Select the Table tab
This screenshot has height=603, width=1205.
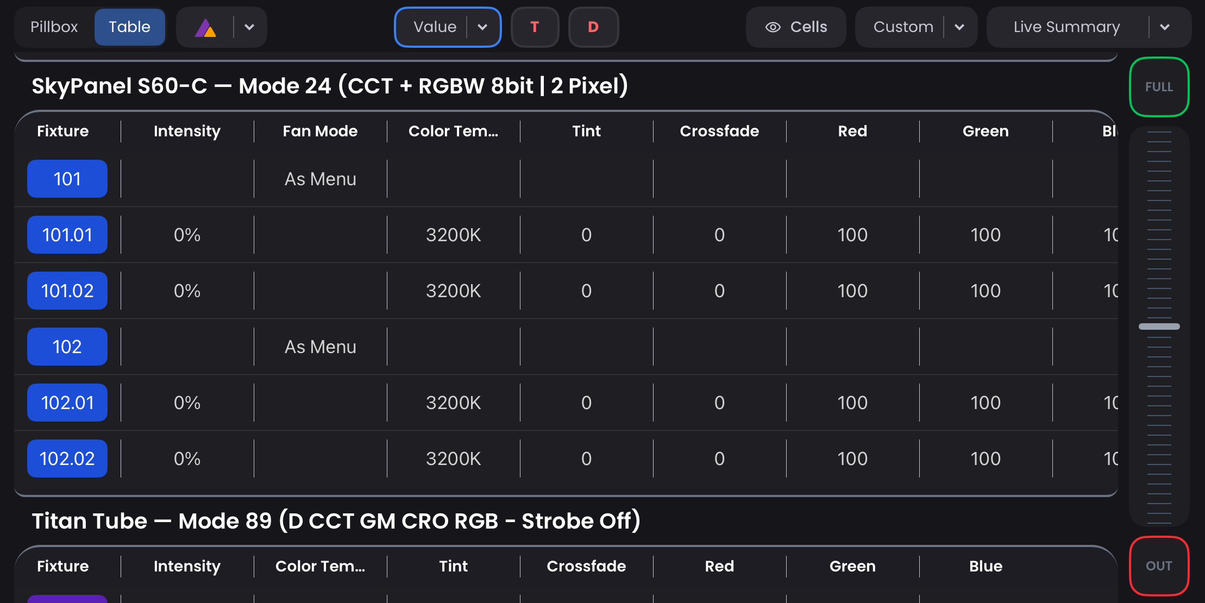129,27
